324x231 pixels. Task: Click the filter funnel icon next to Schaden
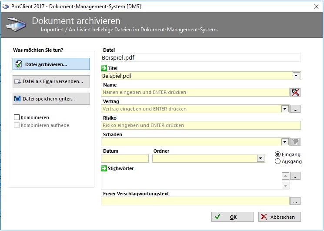point(296,142)
